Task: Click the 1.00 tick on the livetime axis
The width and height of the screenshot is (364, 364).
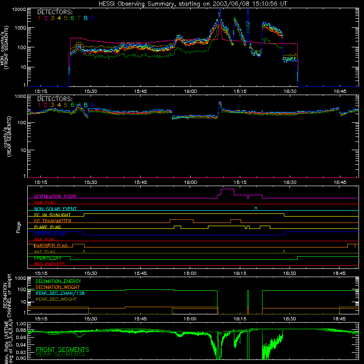Action: click(x=21, y=324)
